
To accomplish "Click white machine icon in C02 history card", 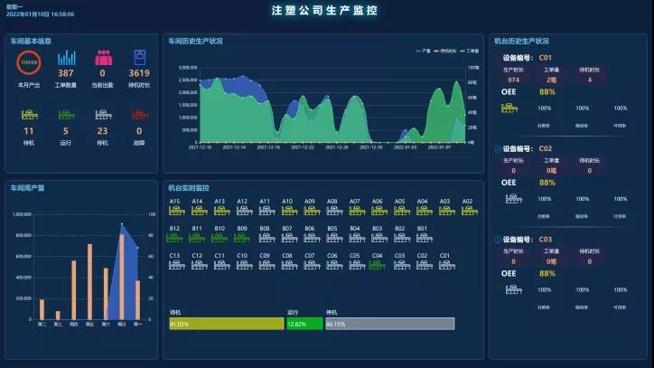I will click(x=513, y=199).
